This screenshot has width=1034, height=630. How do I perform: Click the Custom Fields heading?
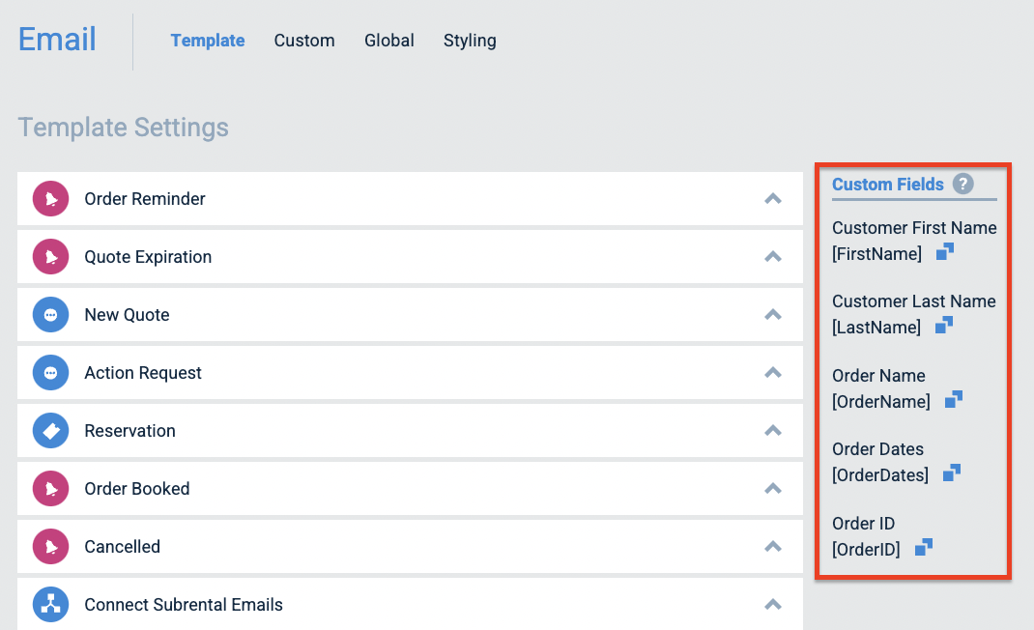[888, 184]
